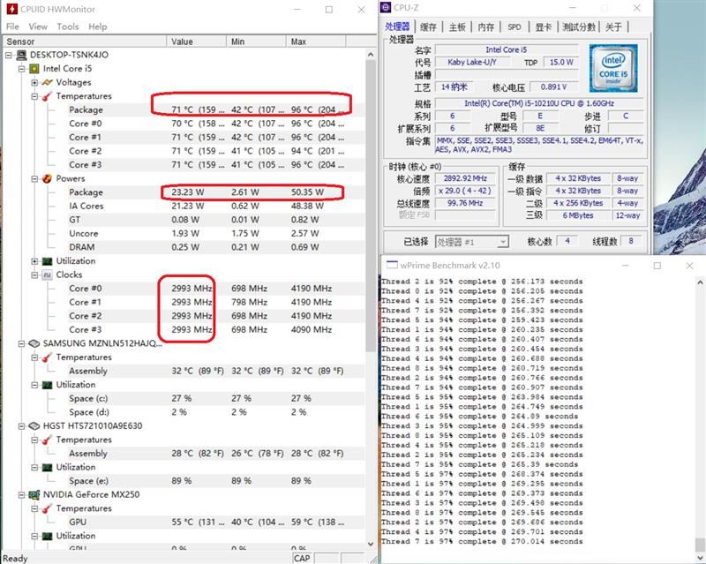This screenshot has height=564, width=706.
Task: Click the Max column header
Action: [x=316, y=41]
